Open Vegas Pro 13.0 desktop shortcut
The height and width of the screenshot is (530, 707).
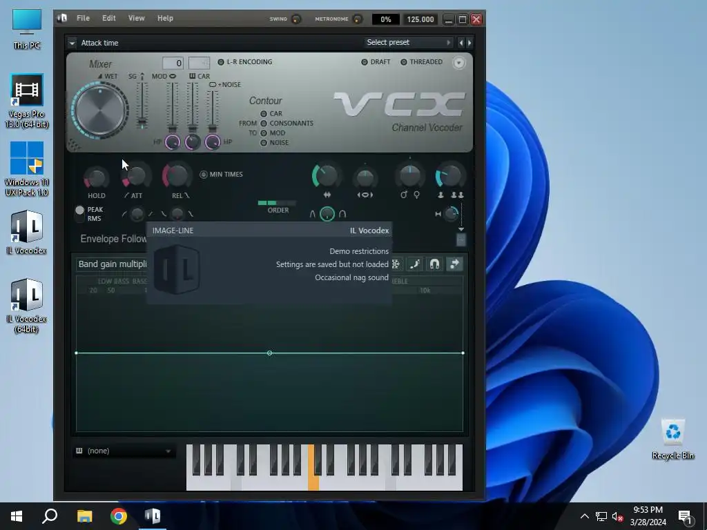tap(27, 101)
